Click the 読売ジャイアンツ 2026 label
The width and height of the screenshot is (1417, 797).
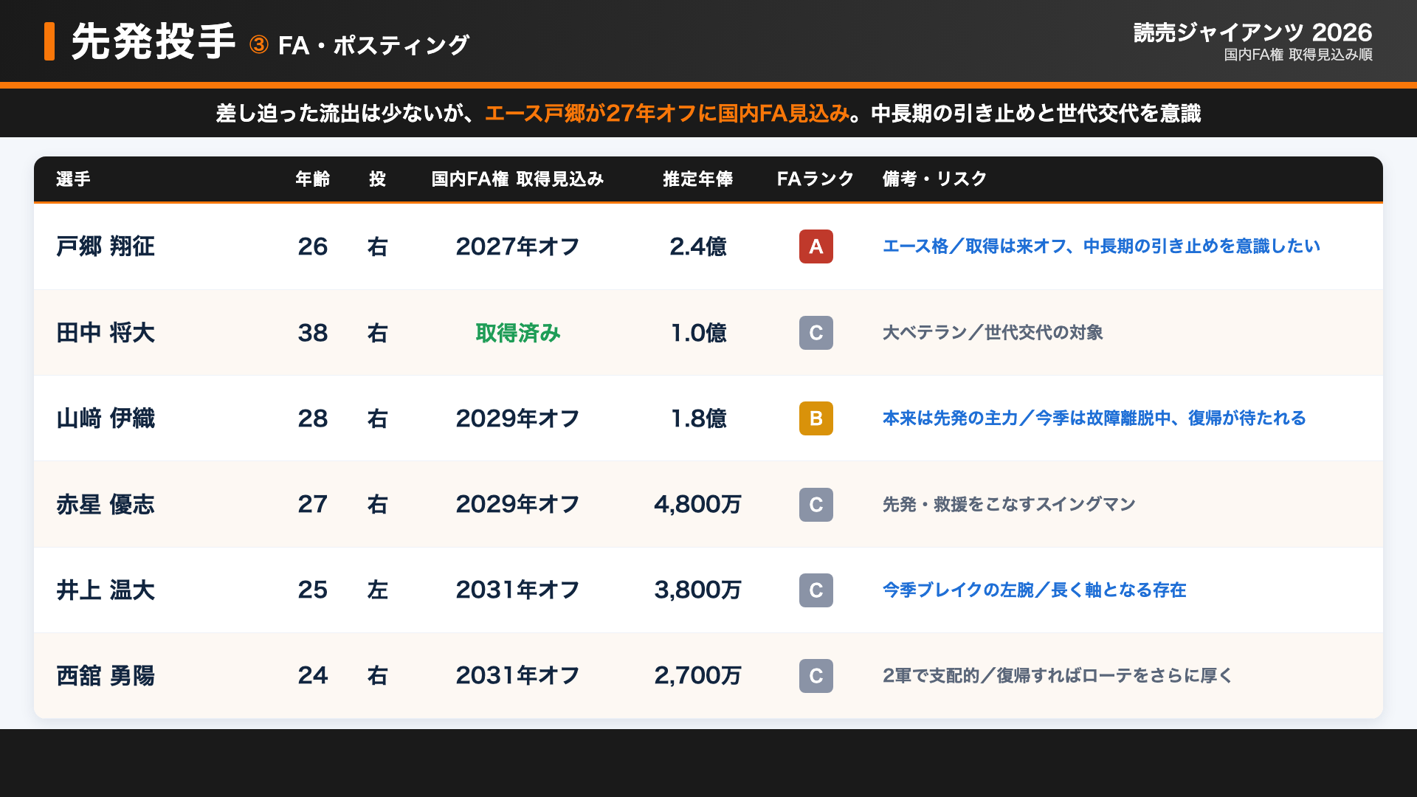(1252, 32)
